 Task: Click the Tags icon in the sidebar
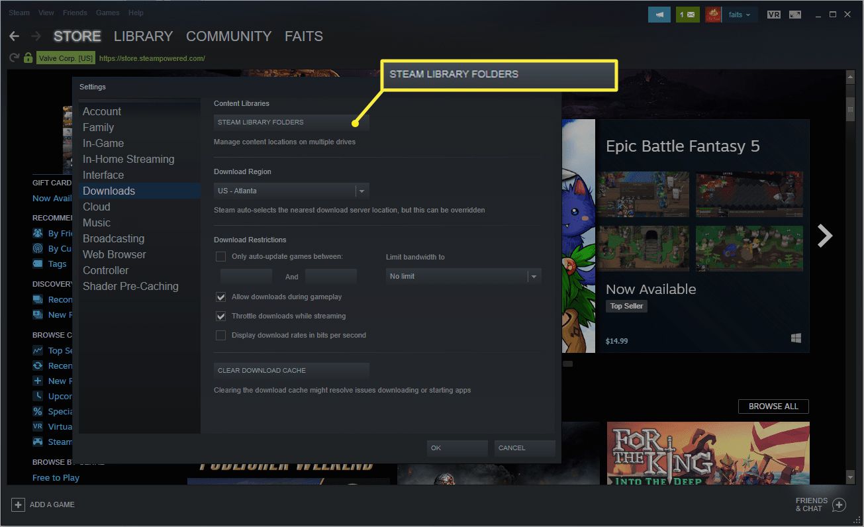37,263
